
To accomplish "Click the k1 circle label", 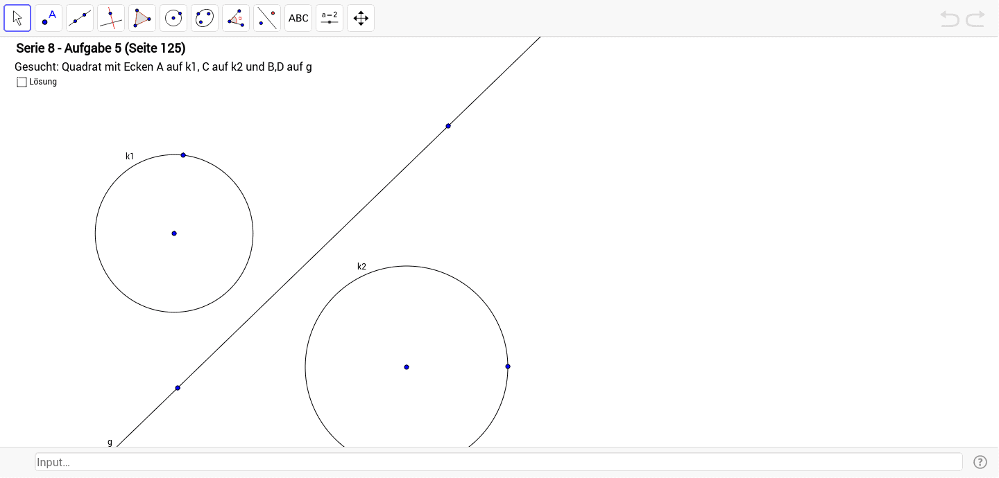I will point(130,157).
